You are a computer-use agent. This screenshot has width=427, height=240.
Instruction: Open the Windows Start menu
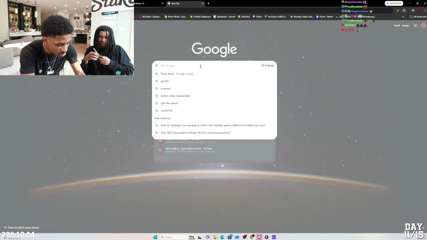[155, 237]
